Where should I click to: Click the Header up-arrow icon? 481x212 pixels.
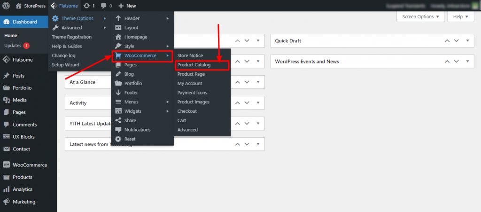point(118,18)
